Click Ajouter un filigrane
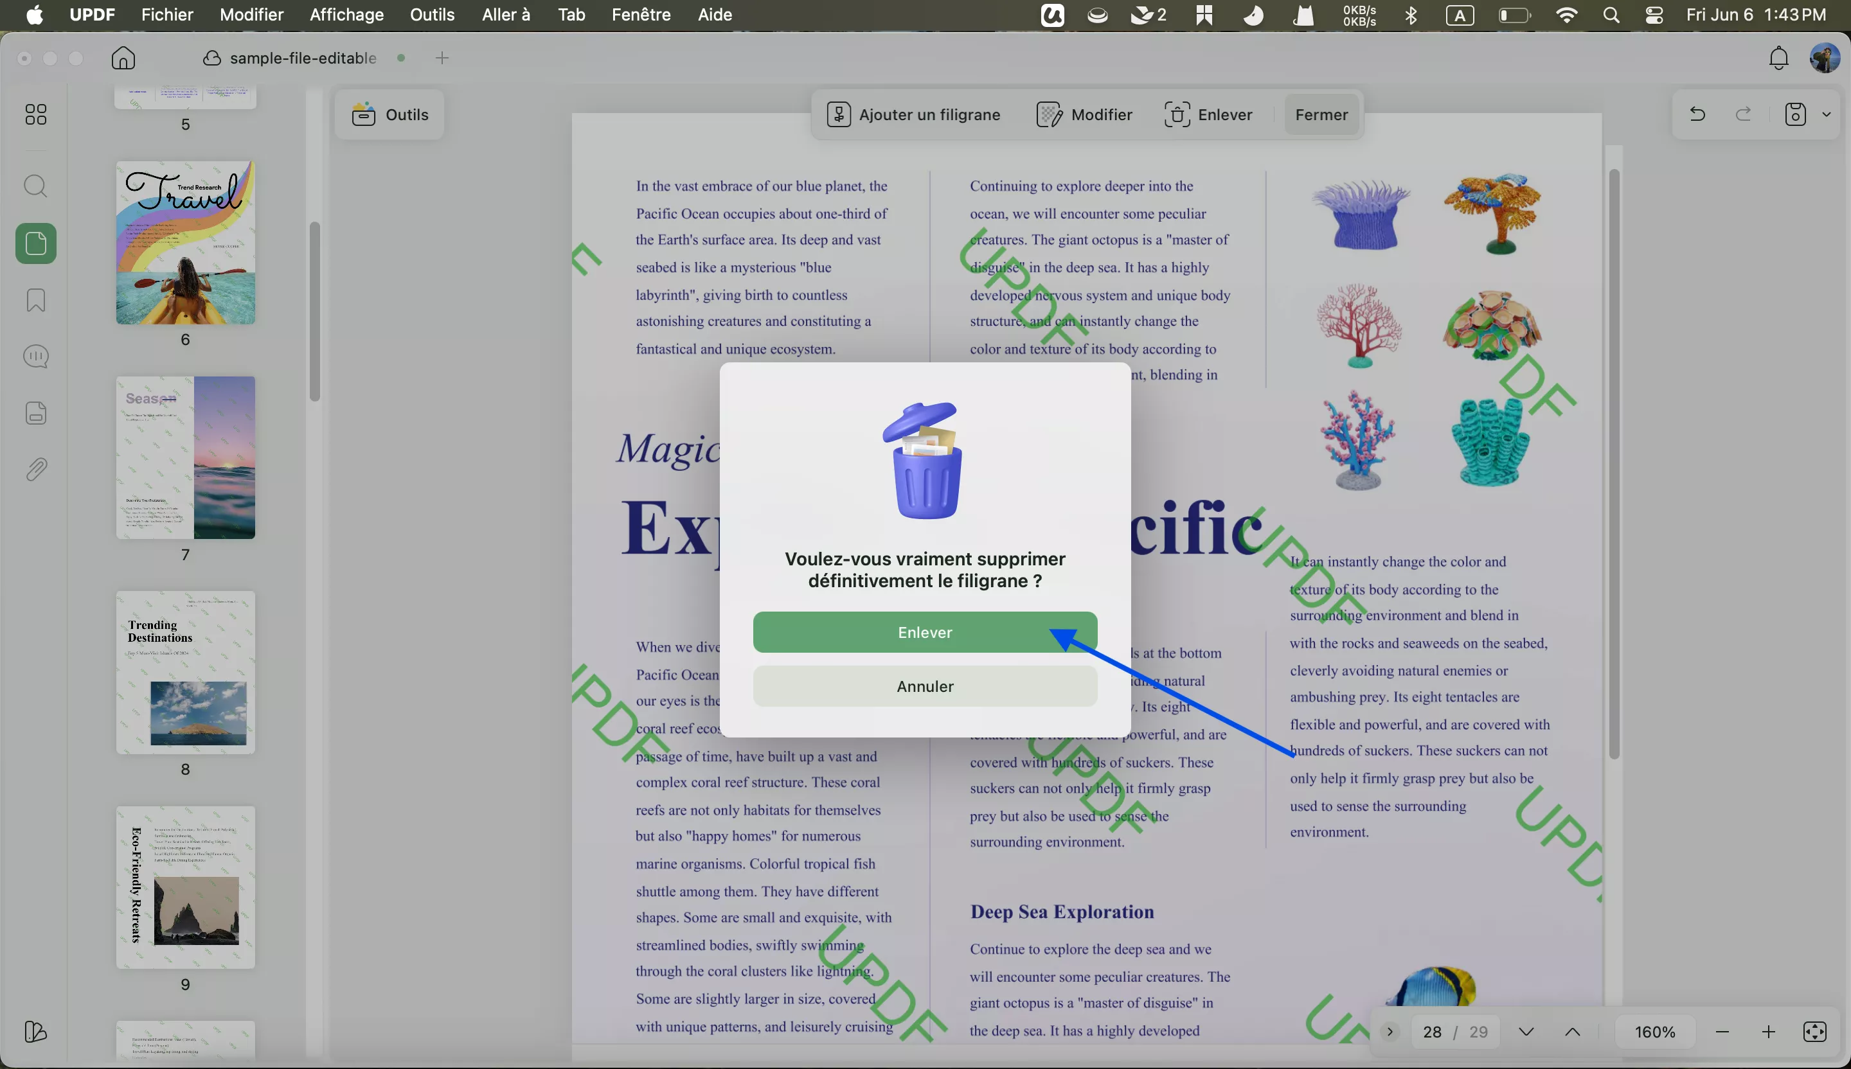The height and width of the screenshot is (1069, 1851). [914, 114]
